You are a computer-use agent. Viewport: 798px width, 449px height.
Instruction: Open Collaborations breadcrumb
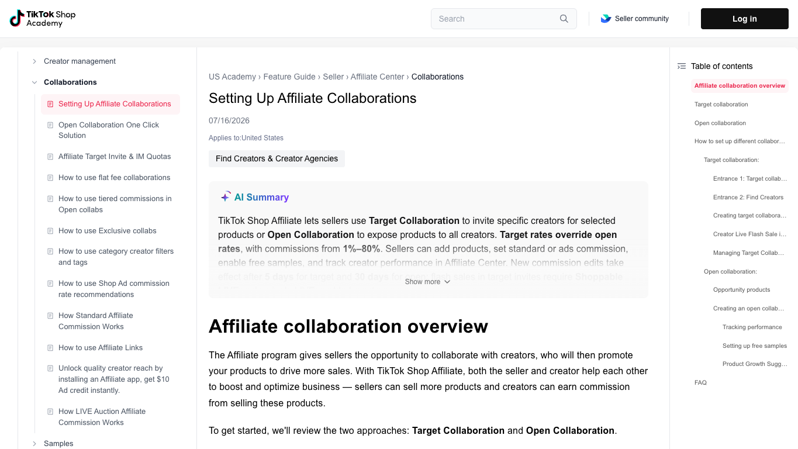[x=437, y=77]
